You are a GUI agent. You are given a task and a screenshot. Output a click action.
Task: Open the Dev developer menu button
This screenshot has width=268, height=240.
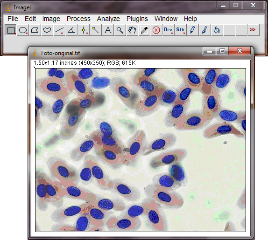point(169,30)
